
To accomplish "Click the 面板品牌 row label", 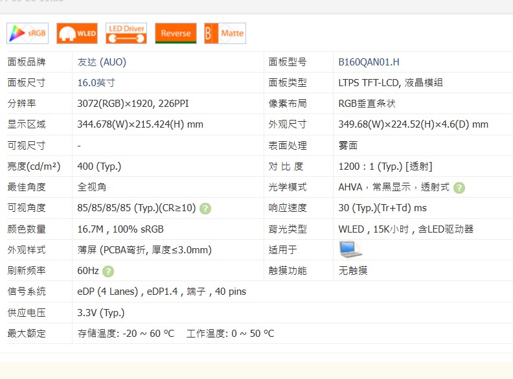I will point(27,62).
